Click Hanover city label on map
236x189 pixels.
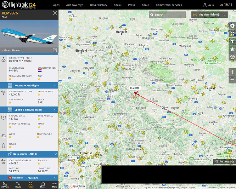(x=121, y=32)
